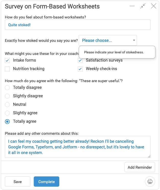The height and width of the screenshot is (190, 160).
Task: Uncheck the Intake forms checkbox
Action: coord(7,60)
